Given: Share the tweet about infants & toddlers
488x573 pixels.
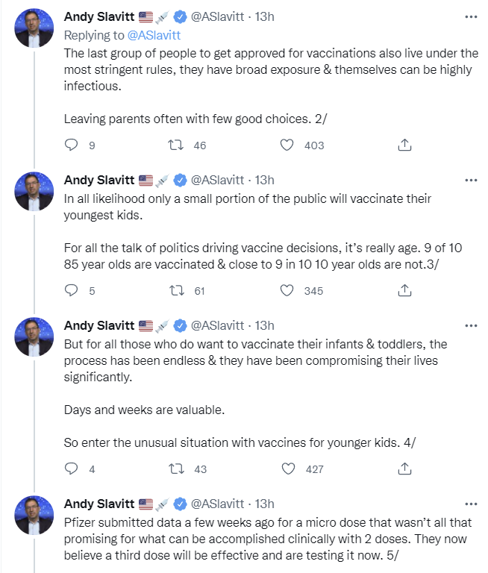Looking at the screenshot, I should point(404,469).
